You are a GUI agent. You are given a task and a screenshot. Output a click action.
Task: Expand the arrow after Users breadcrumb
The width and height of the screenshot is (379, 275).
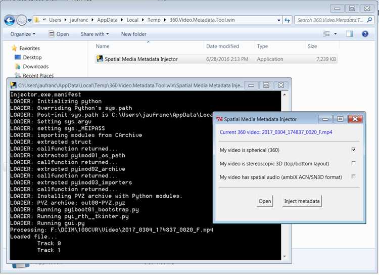point(66,20)
